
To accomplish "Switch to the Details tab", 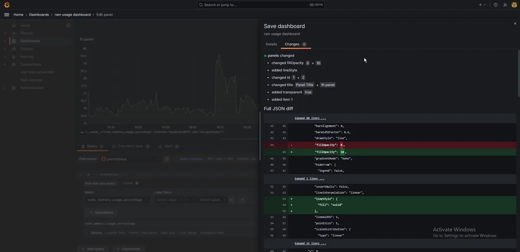I will (x=271, y=44).
